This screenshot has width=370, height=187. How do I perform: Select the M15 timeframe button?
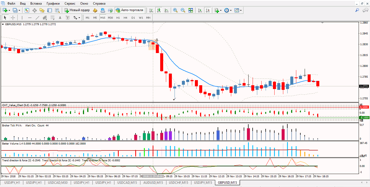tap(103, 18)
